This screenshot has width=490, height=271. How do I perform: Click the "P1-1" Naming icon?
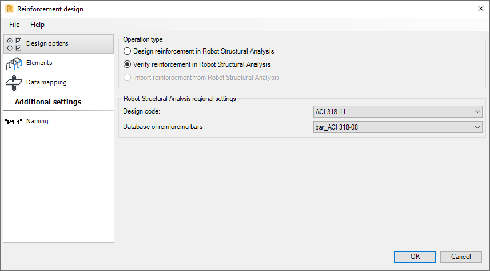[x=14, y=122]
